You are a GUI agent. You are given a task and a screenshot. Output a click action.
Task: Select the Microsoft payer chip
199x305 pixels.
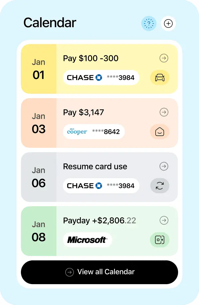88,240
